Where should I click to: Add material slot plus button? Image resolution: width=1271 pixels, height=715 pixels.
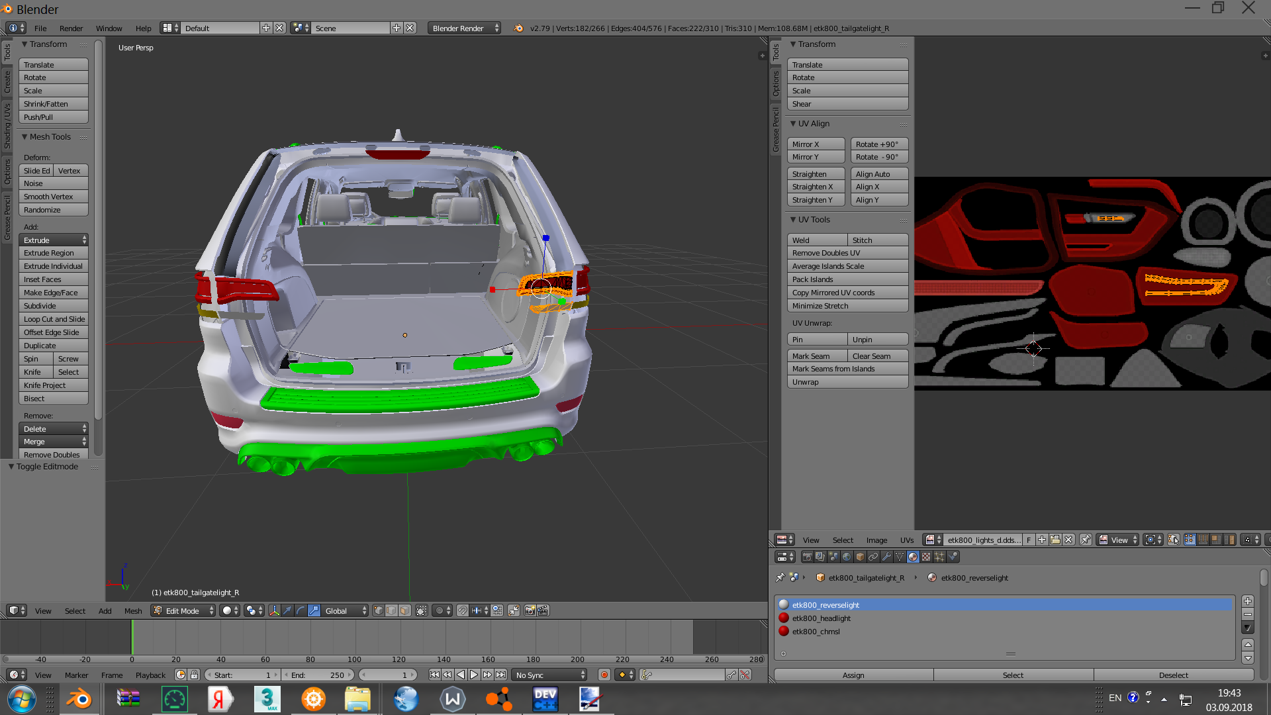tap(1248, 601)
